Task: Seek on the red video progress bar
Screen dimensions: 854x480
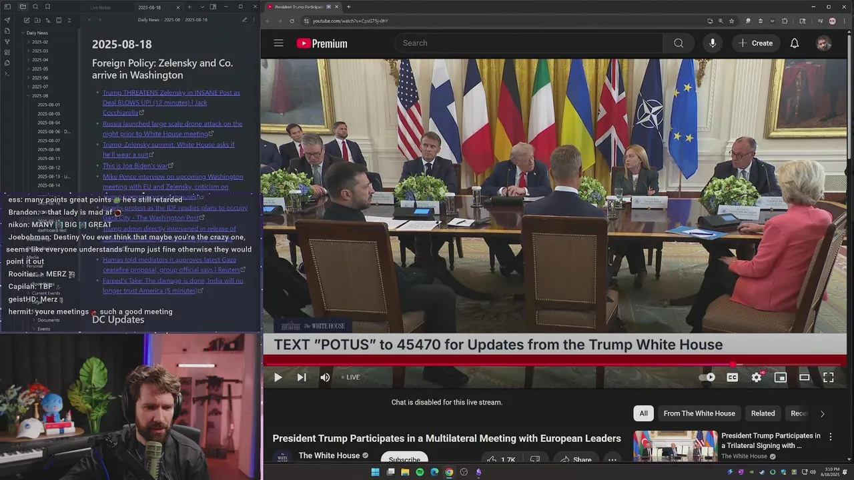Action: [x=555, y=364]
